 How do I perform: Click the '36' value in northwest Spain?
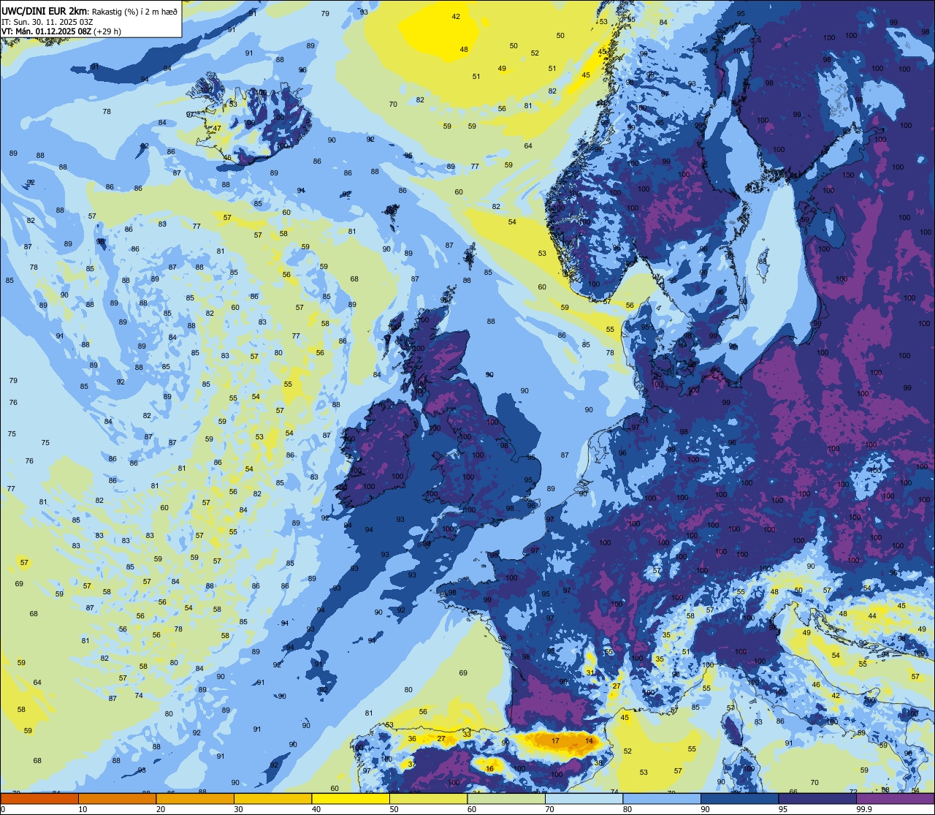click(x=412, y=739)
